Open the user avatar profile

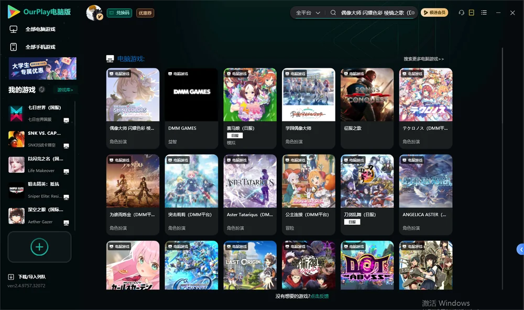(x=94, y=13)
